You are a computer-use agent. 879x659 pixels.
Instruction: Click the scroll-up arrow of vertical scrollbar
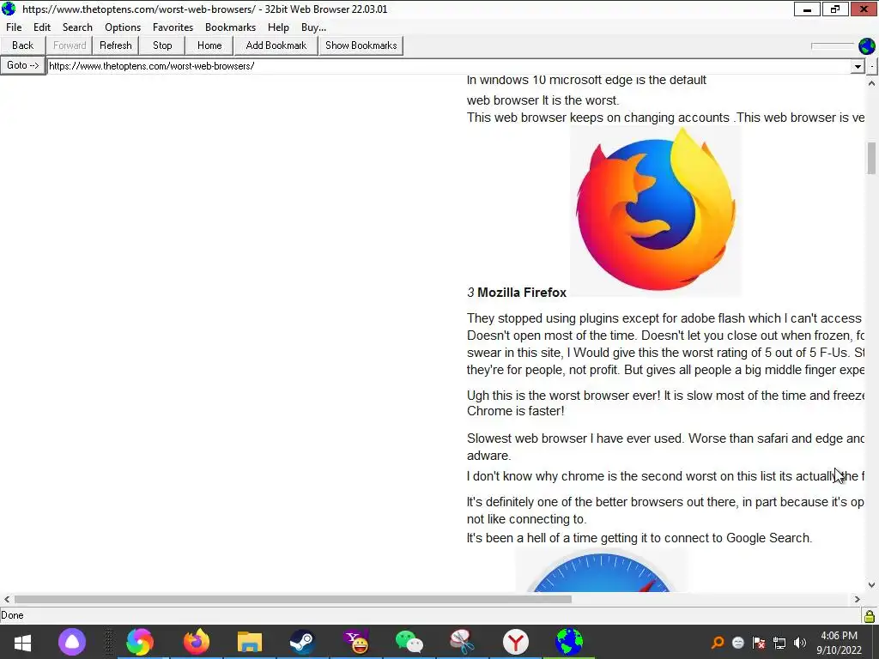871,83
